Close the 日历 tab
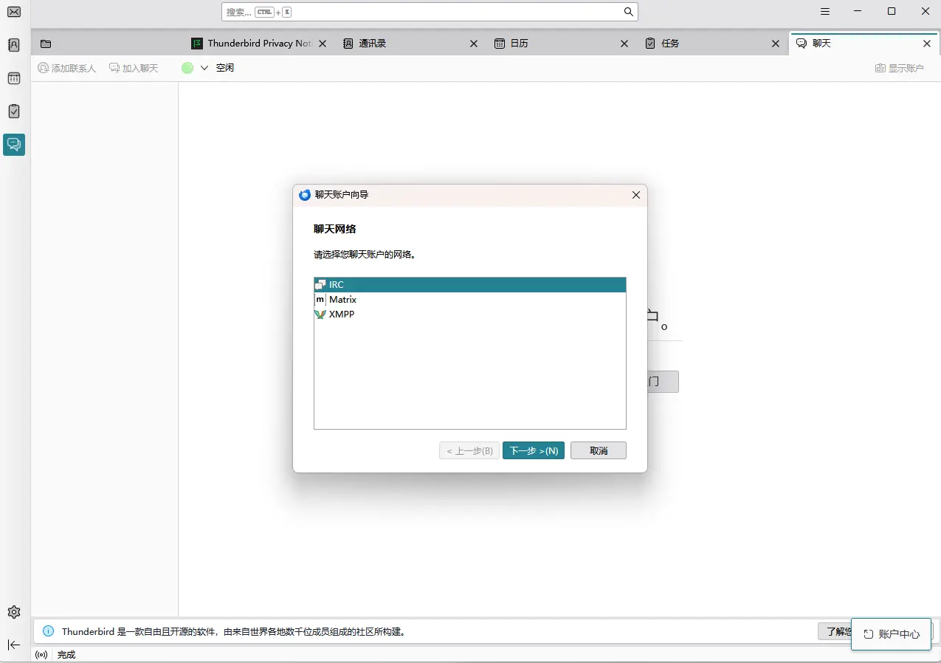Screen dimensions: 941x663 624,44
